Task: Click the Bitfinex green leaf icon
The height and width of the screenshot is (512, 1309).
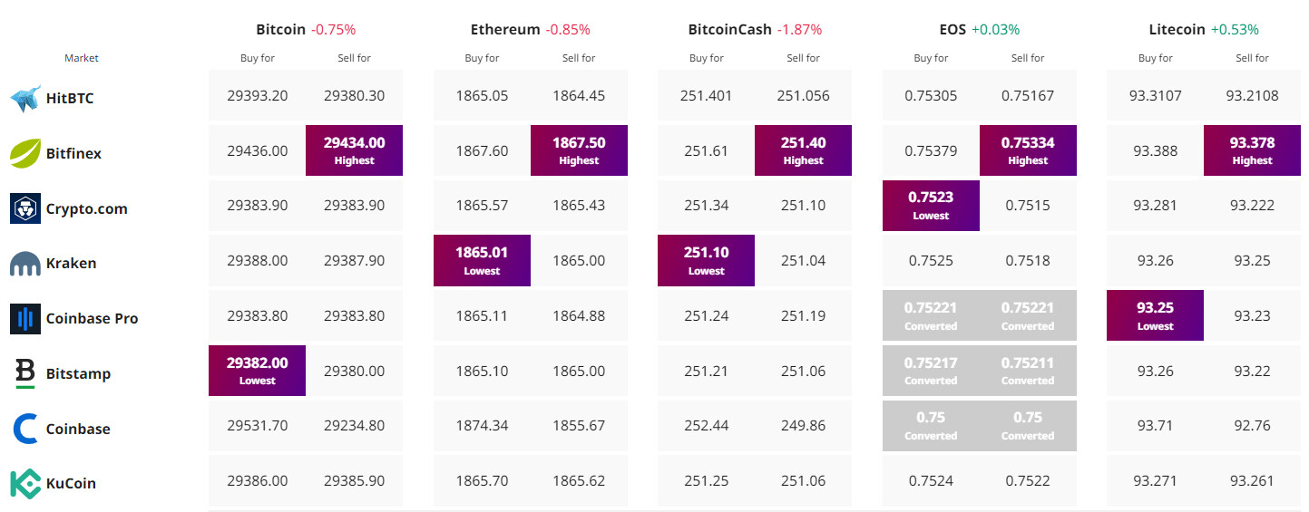Action: (25, 153)
